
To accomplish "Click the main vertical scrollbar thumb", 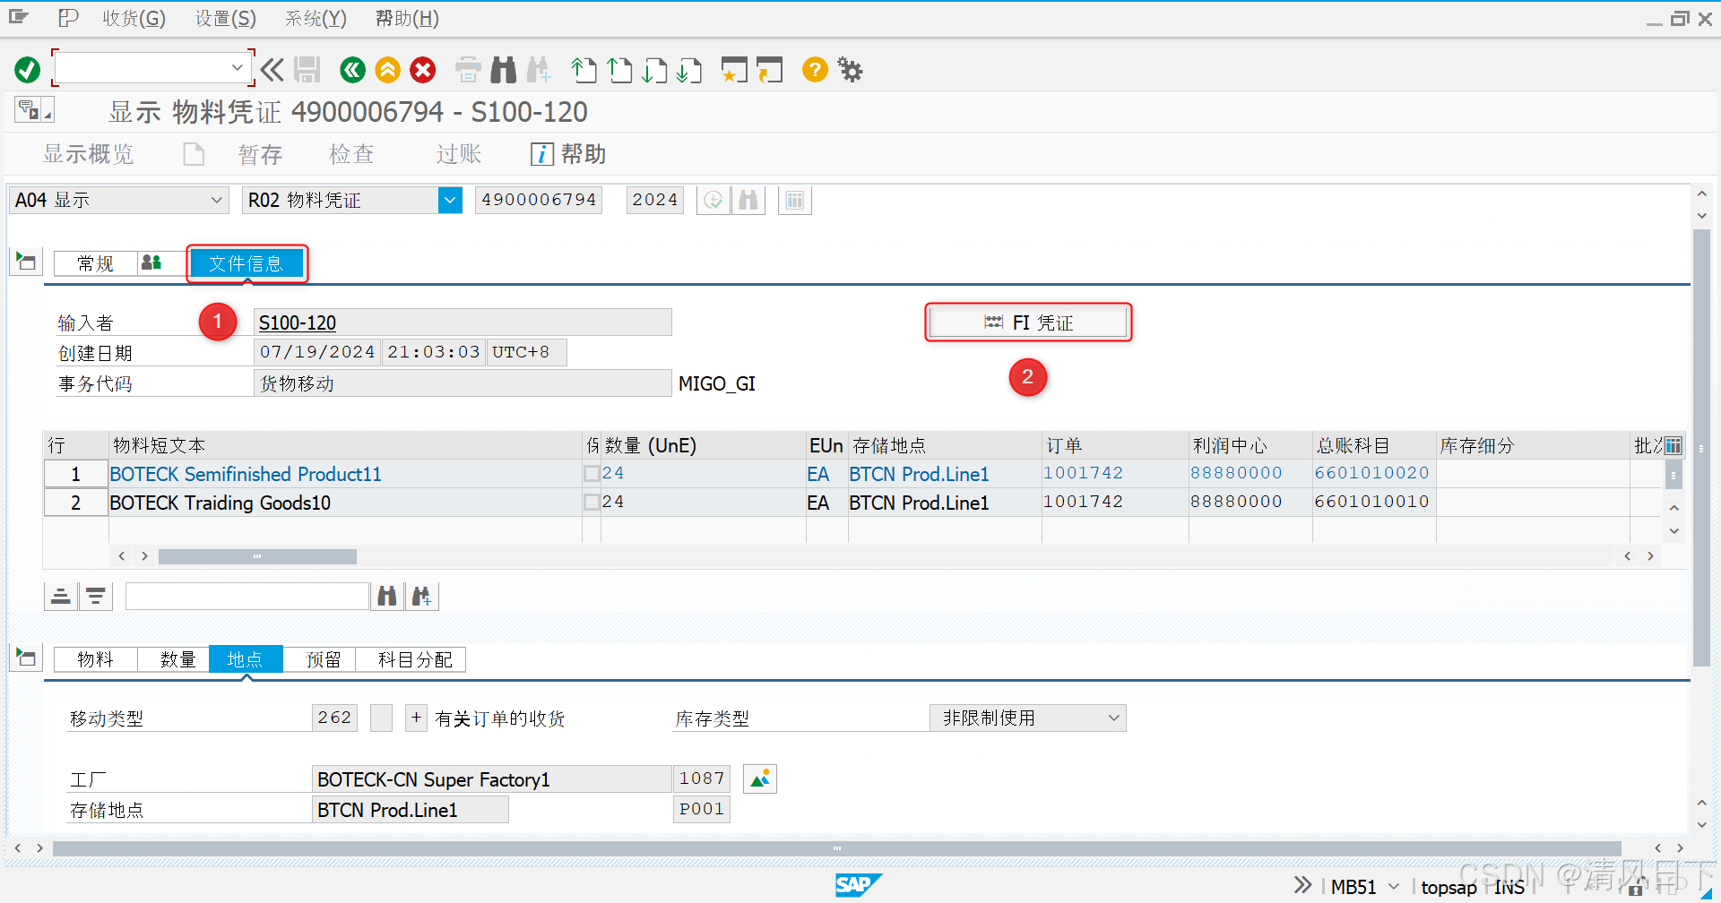I will 1701,448.
